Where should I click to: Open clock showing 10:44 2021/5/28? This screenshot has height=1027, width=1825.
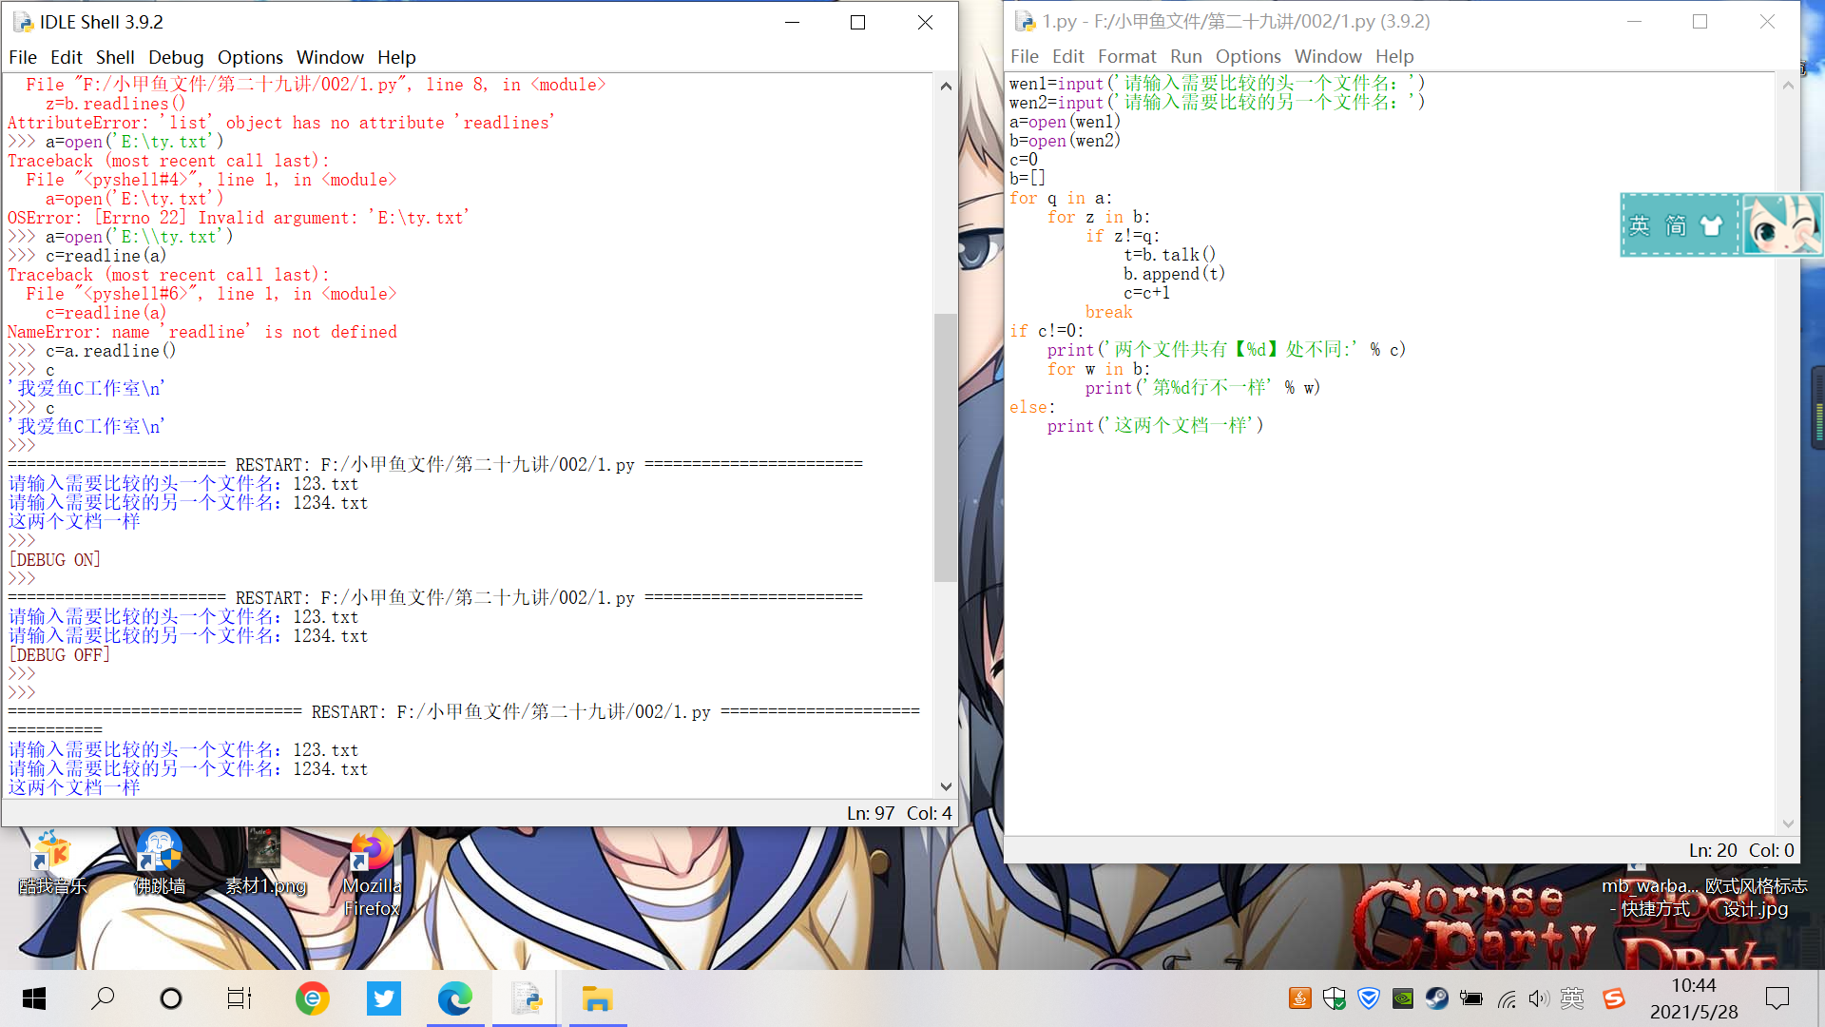1694,998
